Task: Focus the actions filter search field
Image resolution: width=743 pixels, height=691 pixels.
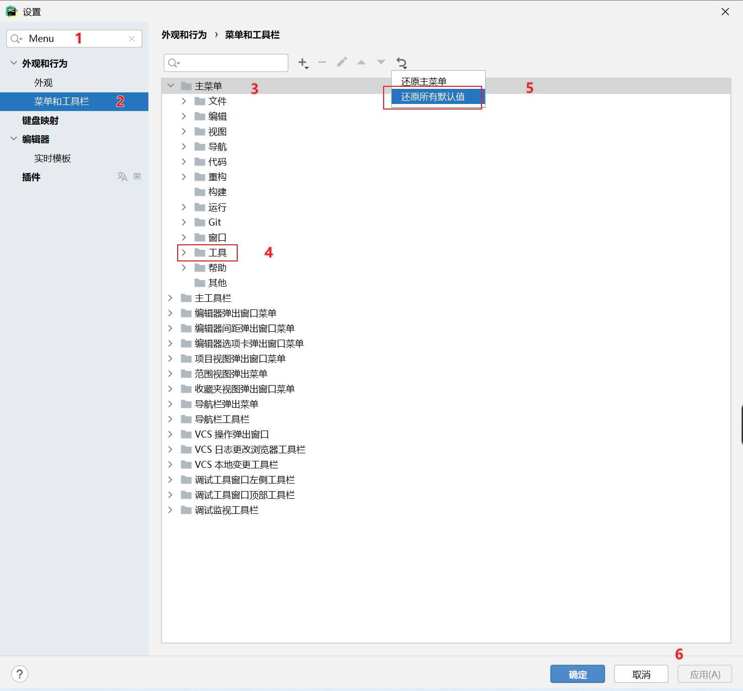Action: 226,63
